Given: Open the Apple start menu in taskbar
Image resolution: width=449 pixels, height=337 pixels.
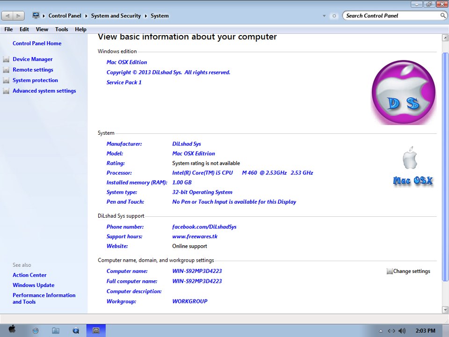Looking at the screenshot, I should [x=12, y=330].
